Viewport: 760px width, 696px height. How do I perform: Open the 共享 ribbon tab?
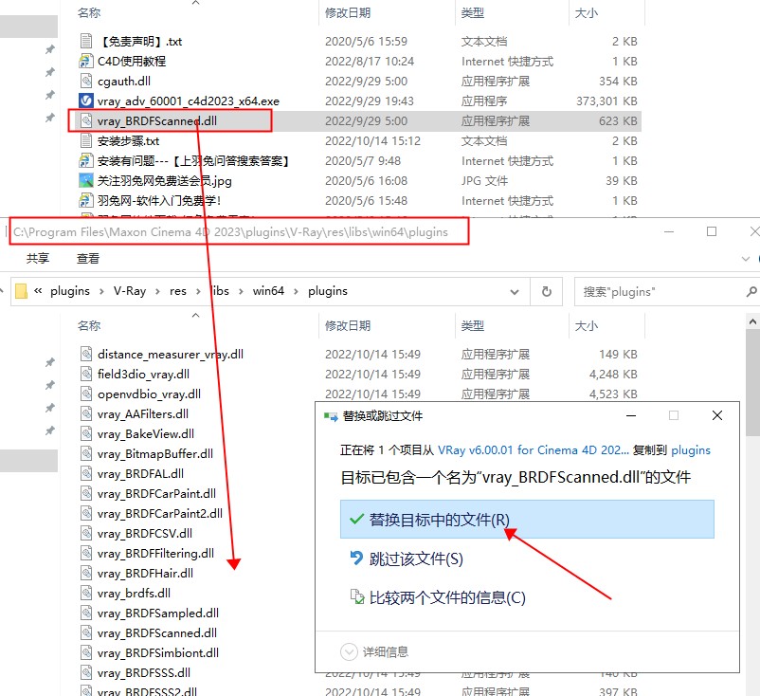click(38, 259)
